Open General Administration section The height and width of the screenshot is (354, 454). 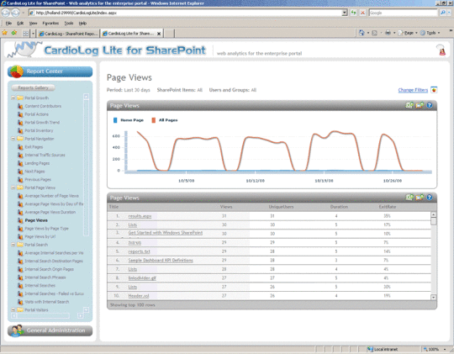pyautogui.click(x=50, y=330)
